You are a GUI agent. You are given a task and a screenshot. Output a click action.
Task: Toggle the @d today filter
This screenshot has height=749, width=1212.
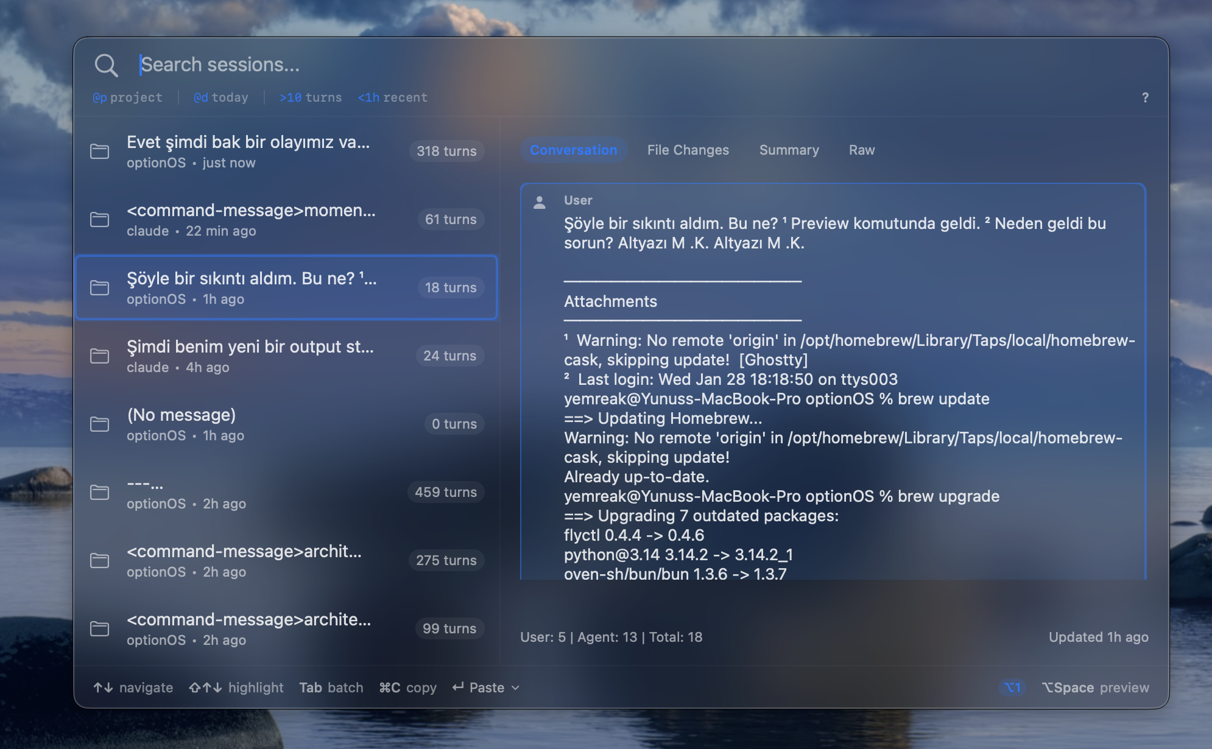click(220, 97)
